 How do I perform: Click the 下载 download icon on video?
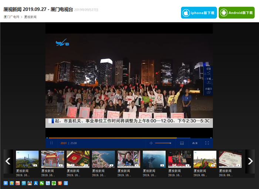208,81
